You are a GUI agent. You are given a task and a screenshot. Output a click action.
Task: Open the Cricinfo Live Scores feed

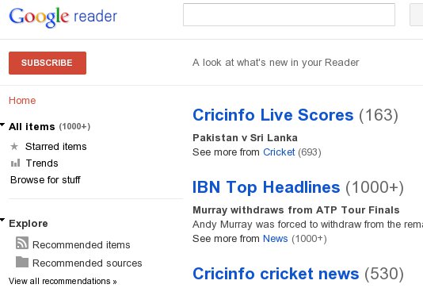coord(272,115)
